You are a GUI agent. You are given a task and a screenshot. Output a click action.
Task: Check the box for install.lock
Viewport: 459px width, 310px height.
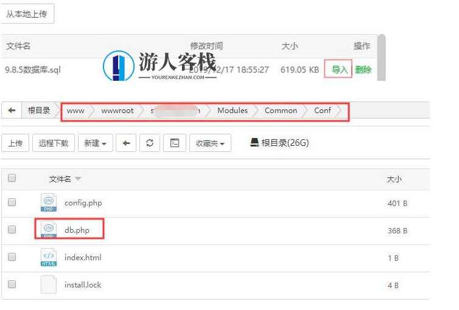[12, 284]
